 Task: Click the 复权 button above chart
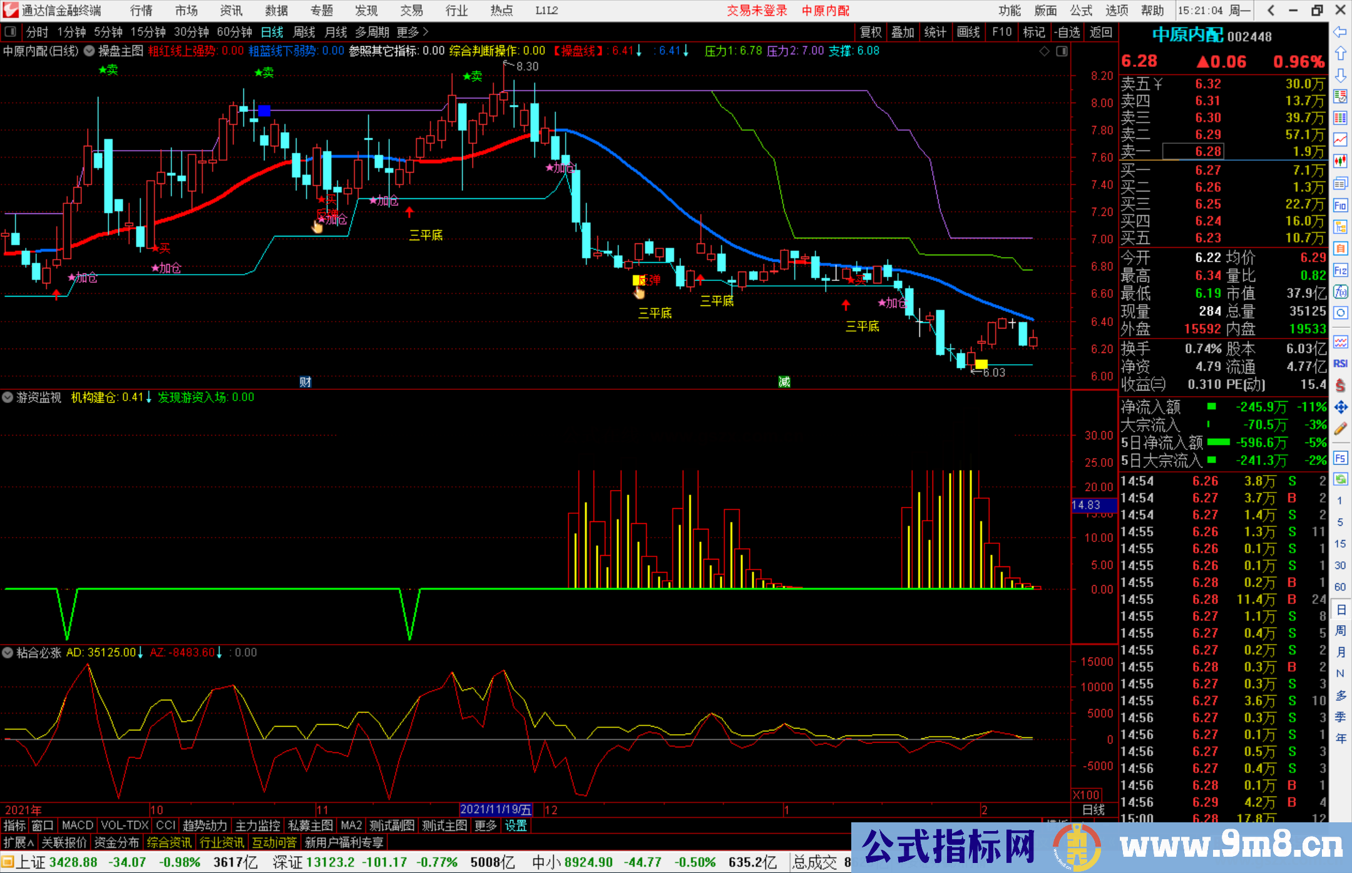click(x=870, y=32)
